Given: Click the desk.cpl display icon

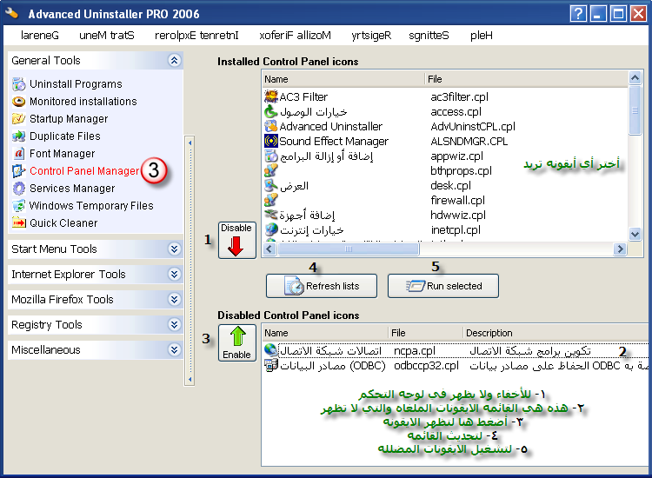Looking at the screenshot, I should pos(271,185).
